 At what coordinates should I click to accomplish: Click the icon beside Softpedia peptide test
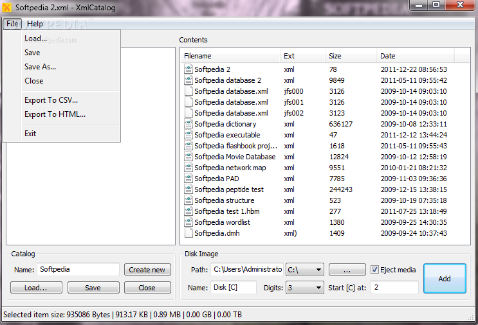point(188,189)
